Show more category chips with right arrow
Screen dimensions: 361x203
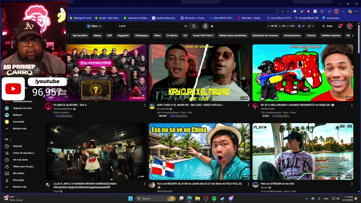[353, 36]
